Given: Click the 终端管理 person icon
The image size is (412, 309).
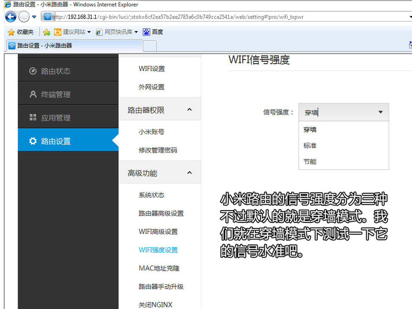Looking at the screenshot, I should click(x=33, y=94).
